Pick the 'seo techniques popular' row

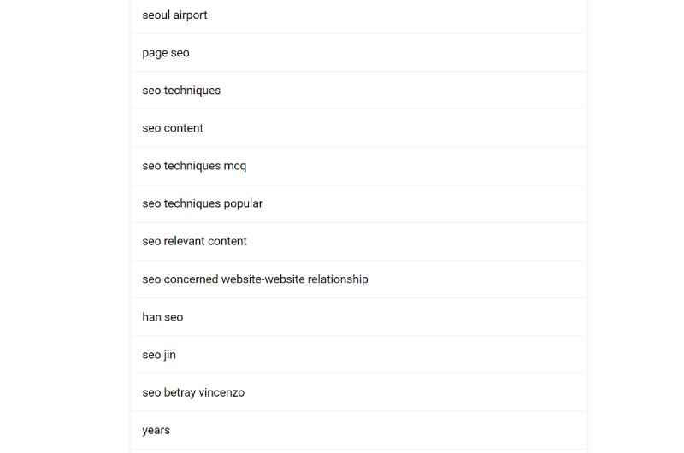pos(358,203)
